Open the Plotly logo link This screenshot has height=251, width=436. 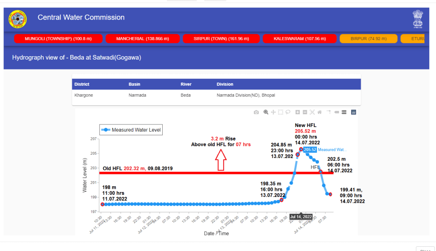coord(353,112)
